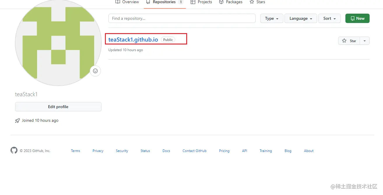Open the Contact GitHub footer link
This screenshot has height=195, width=383.
click(194, 151)
